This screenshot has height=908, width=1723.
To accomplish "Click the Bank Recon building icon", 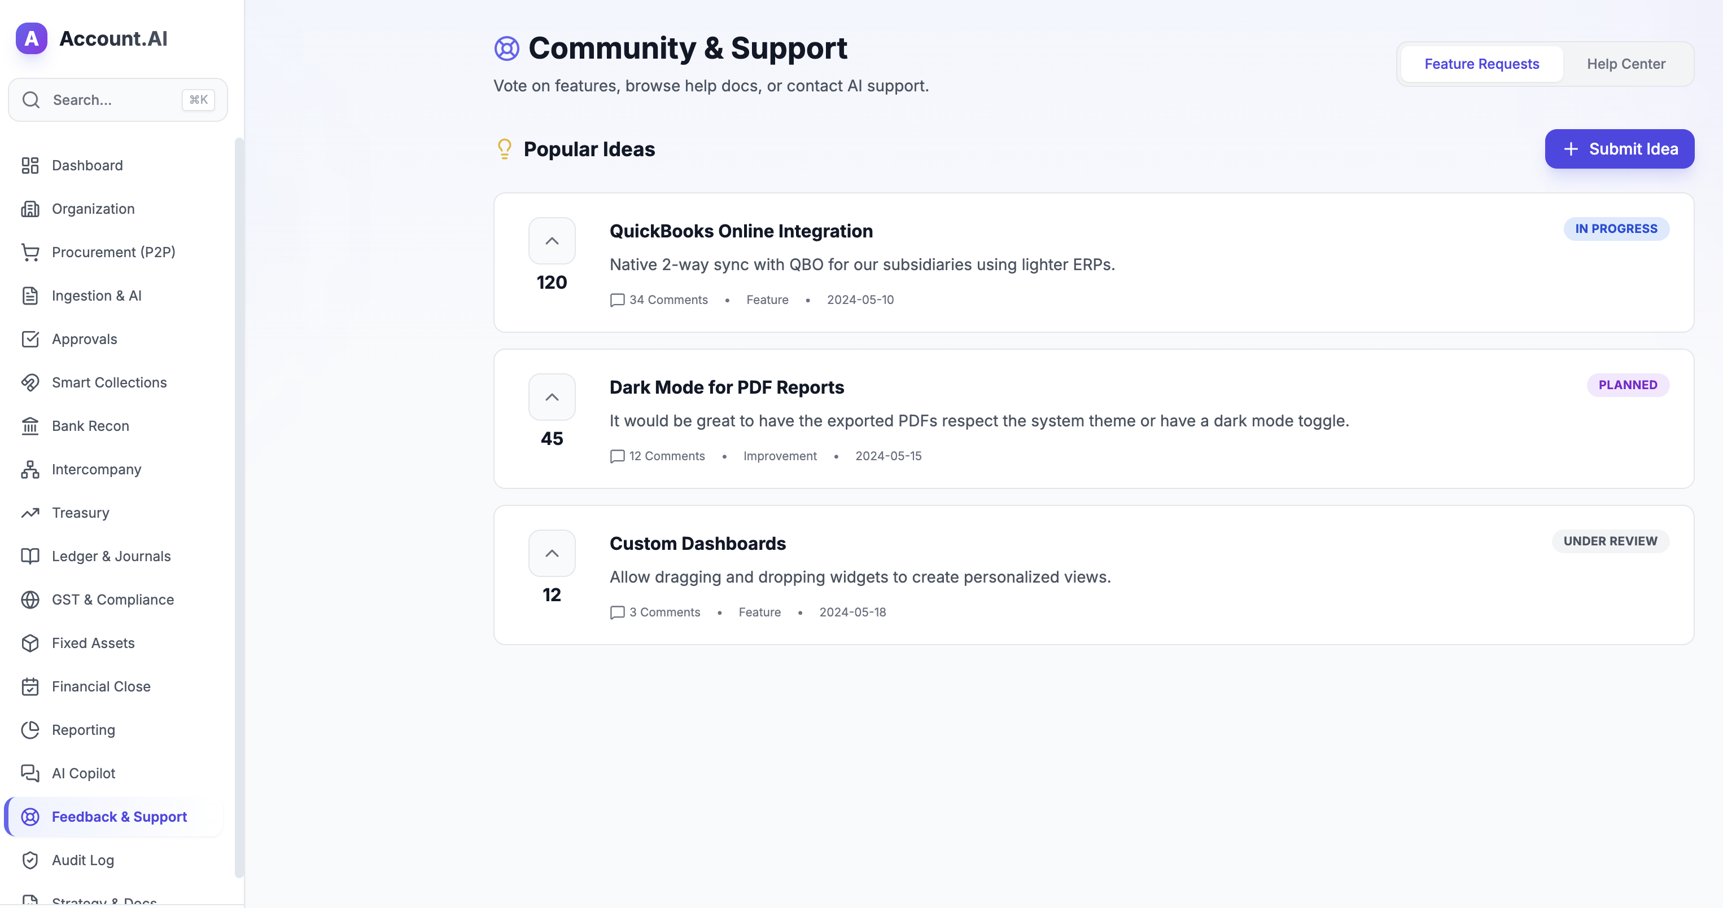I will click(30, 426).
